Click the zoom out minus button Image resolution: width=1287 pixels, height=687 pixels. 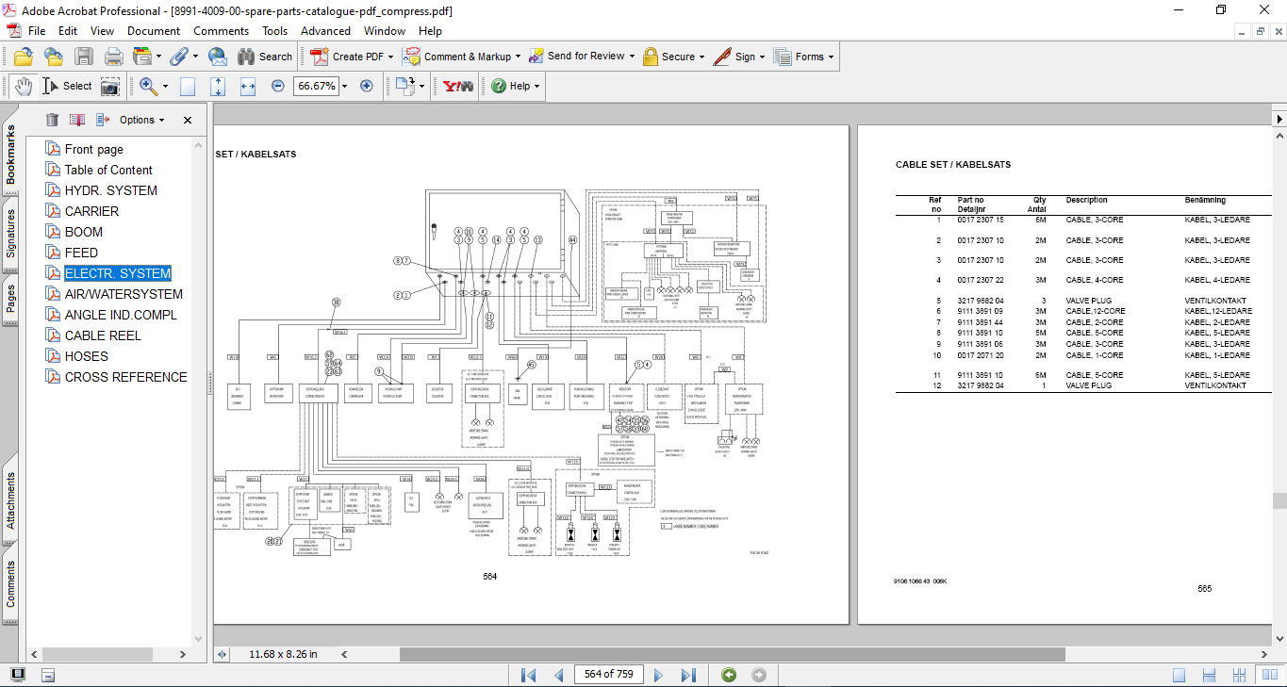point(278,86)
